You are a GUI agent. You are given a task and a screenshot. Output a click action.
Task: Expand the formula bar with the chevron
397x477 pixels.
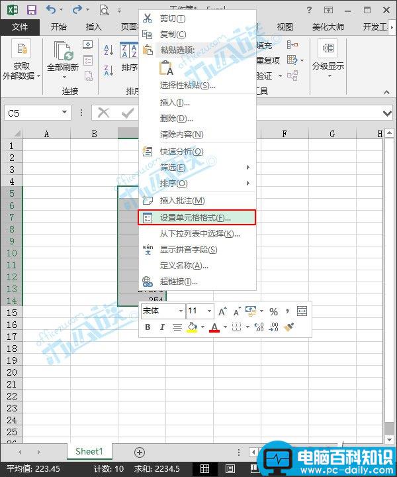click(387, 113)
